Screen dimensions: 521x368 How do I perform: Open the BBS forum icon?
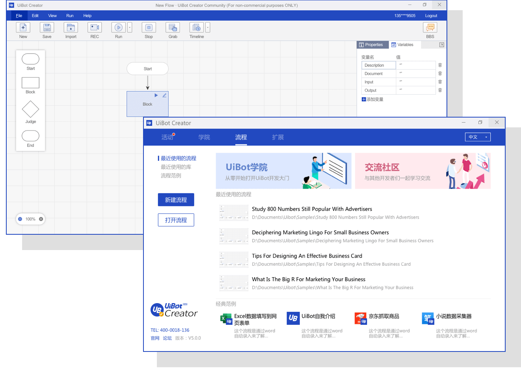430,28
